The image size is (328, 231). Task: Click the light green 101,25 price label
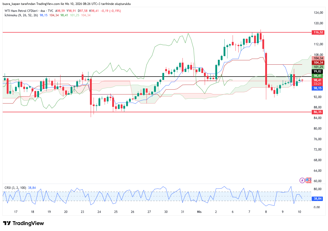click(317, 67)
